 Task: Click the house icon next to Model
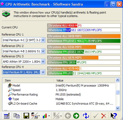[x=10, y=85]
